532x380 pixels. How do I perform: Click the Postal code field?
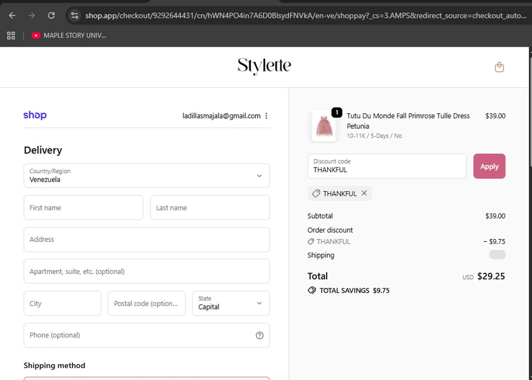(x=147, y=303)
